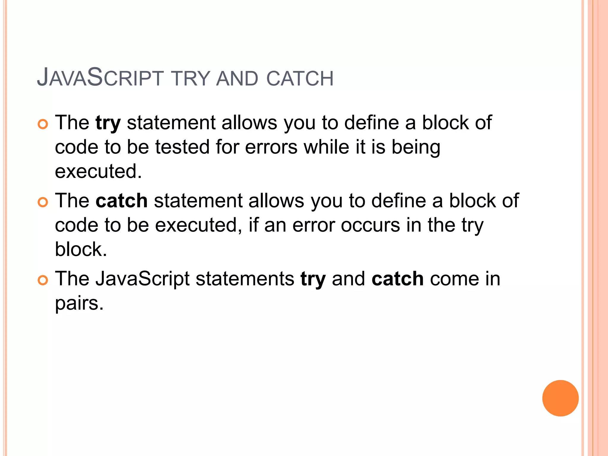Click bold 'try' in the third bullet
608x456 pixels.
click(313, 279)
